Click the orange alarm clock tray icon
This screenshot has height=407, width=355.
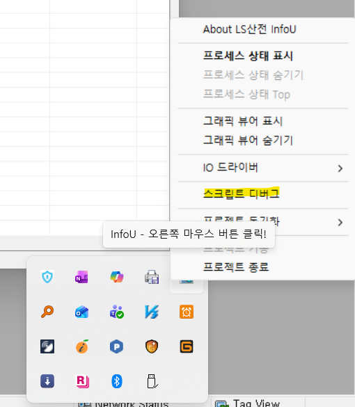[x=187, y=312]
